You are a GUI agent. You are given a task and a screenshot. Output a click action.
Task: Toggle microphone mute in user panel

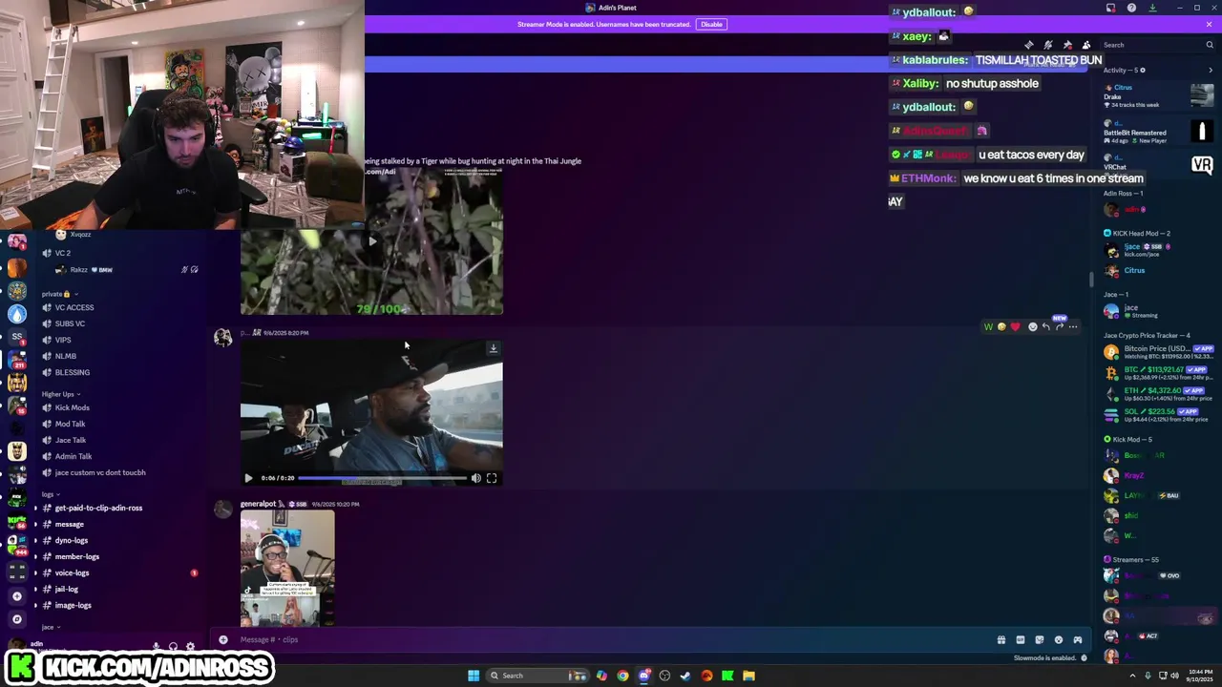157,646
